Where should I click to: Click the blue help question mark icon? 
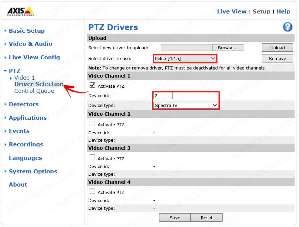287,27
